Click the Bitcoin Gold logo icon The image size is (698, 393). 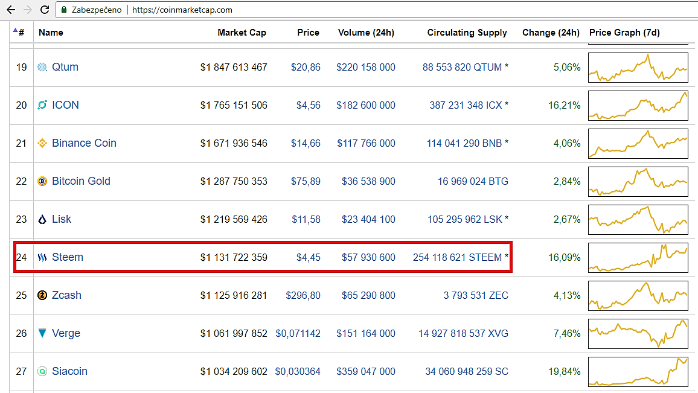42,181
